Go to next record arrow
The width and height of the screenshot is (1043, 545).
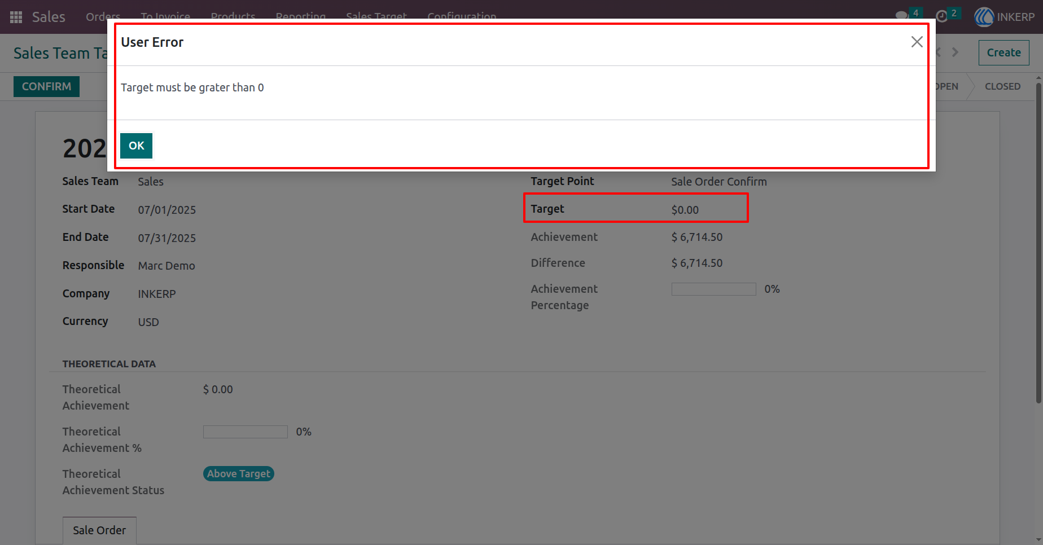click(955, 52)
